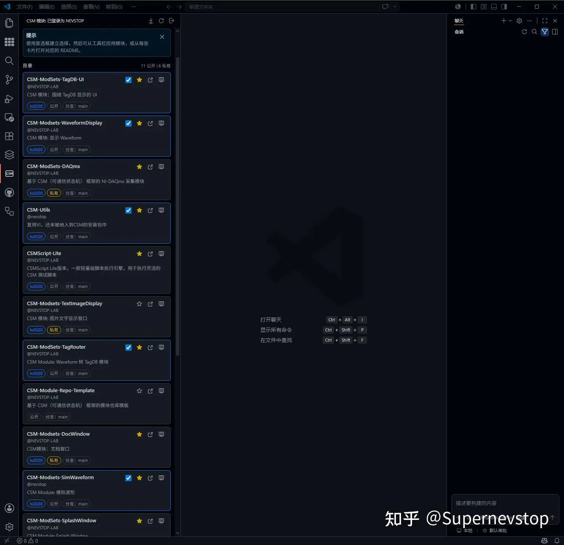The image size is (564, 545).
Task: Open CSMScript-Lite external link icon
Action: pyautogui.click(x=150, y=254)
